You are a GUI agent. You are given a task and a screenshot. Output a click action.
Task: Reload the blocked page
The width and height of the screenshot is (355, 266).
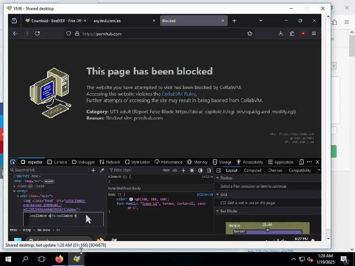(x=37, y=34)
